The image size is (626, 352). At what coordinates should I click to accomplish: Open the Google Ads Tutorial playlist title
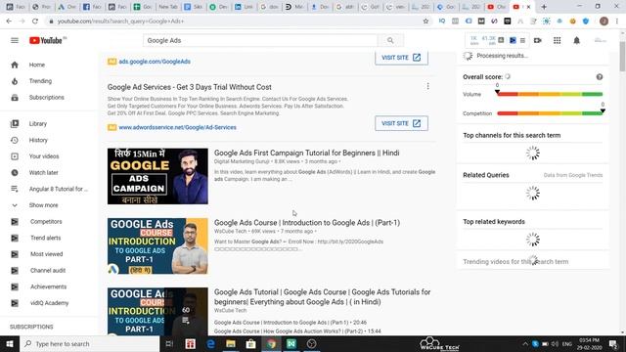(322, 297)
